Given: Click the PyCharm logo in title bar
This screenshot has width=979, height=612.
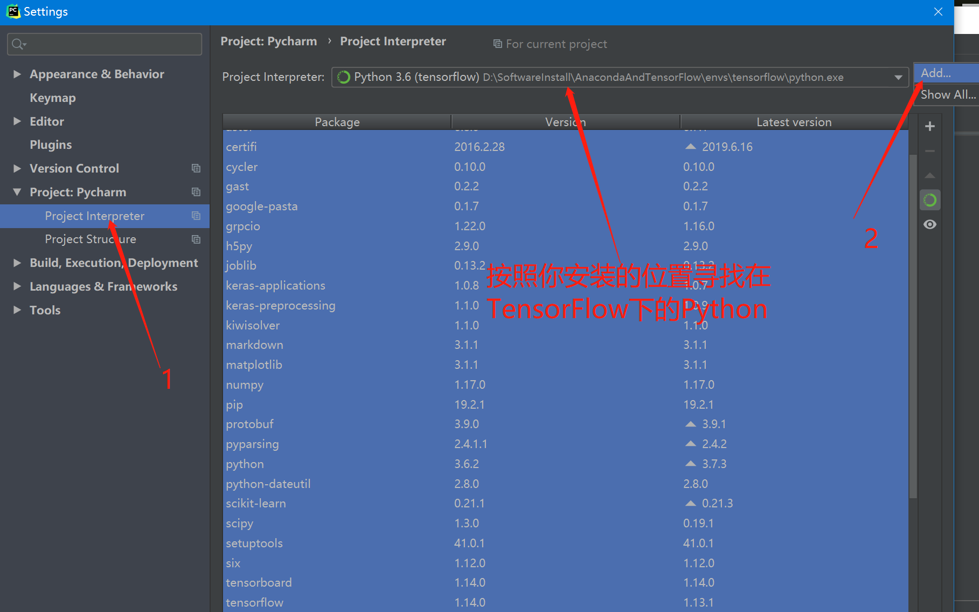Looking at the screenshot, I should coord(13,11).
